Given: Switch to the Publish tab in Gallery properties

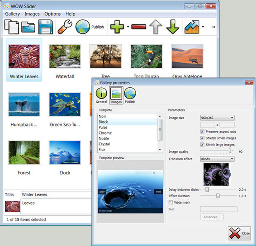Looking at the screenshot, I should click(130, 96).
